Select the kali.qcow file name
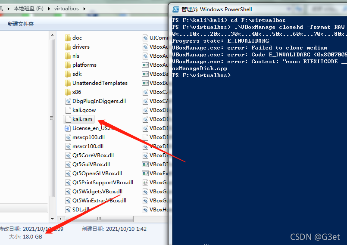 click(x=84, y=110)
